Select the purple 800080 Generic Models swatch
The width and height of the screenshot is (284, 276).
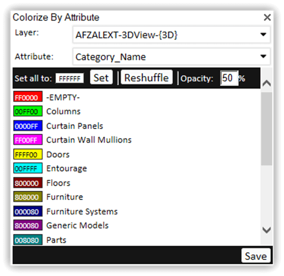click(x=28, y=225)
